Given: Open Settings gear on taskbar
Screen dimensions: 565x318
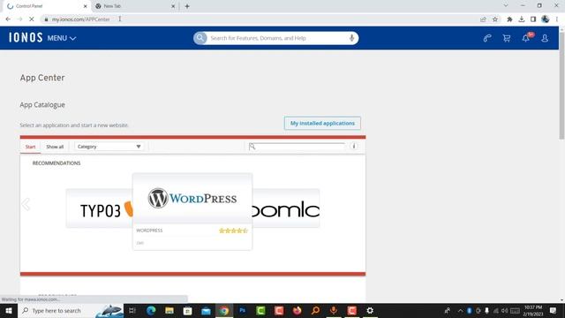Looking at the screenshot, I should pyautogui.click(x=370, y=310).
